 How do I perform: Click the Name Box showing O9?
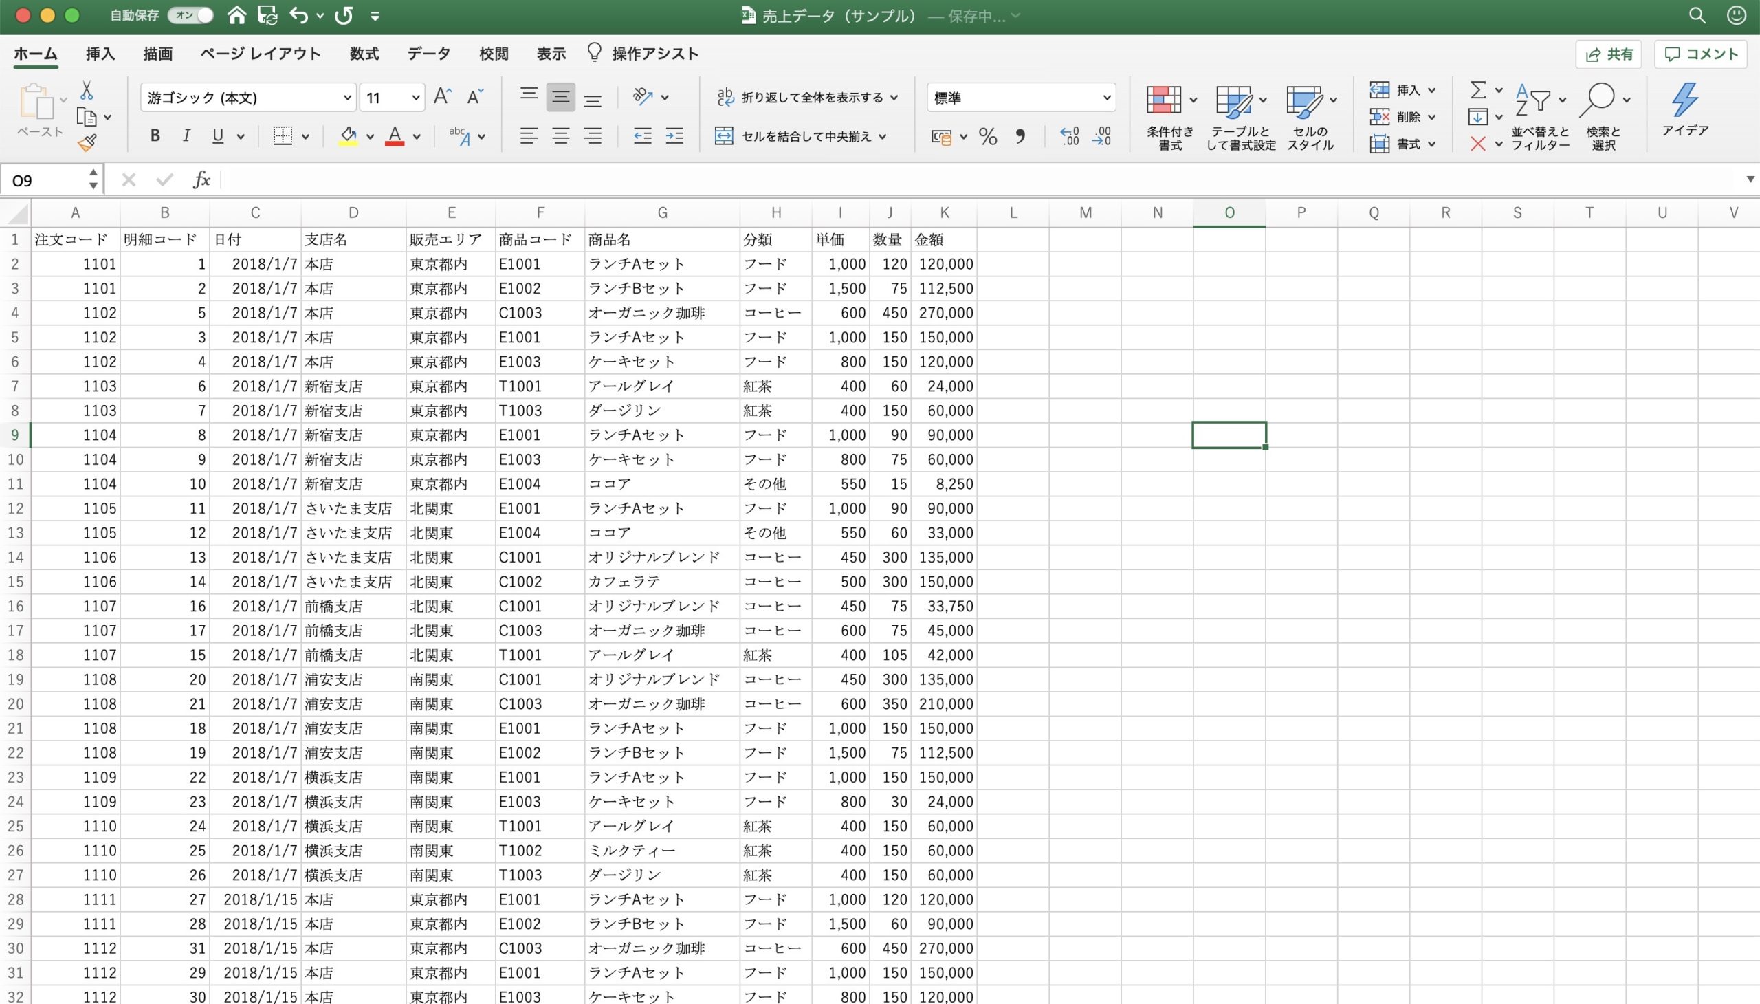tap(45, 180)
